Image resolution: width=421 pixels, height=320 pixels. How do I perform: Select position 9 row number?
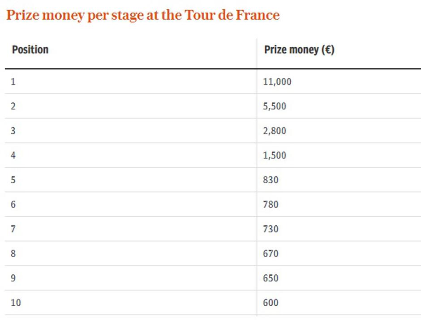point(13,278)
